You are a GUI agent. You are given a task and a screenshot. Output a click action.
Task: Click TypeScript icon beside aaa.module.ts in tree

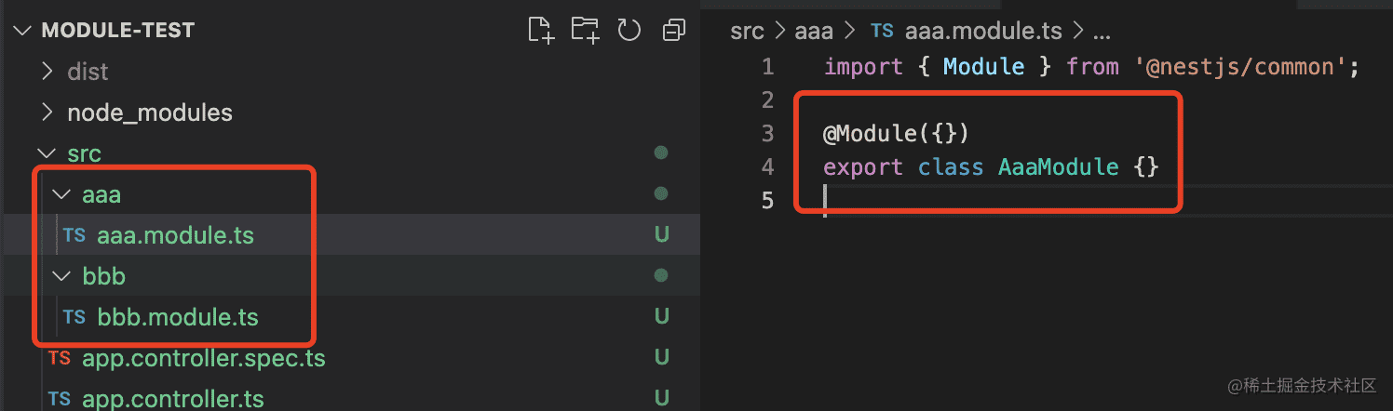pos(74,235)
